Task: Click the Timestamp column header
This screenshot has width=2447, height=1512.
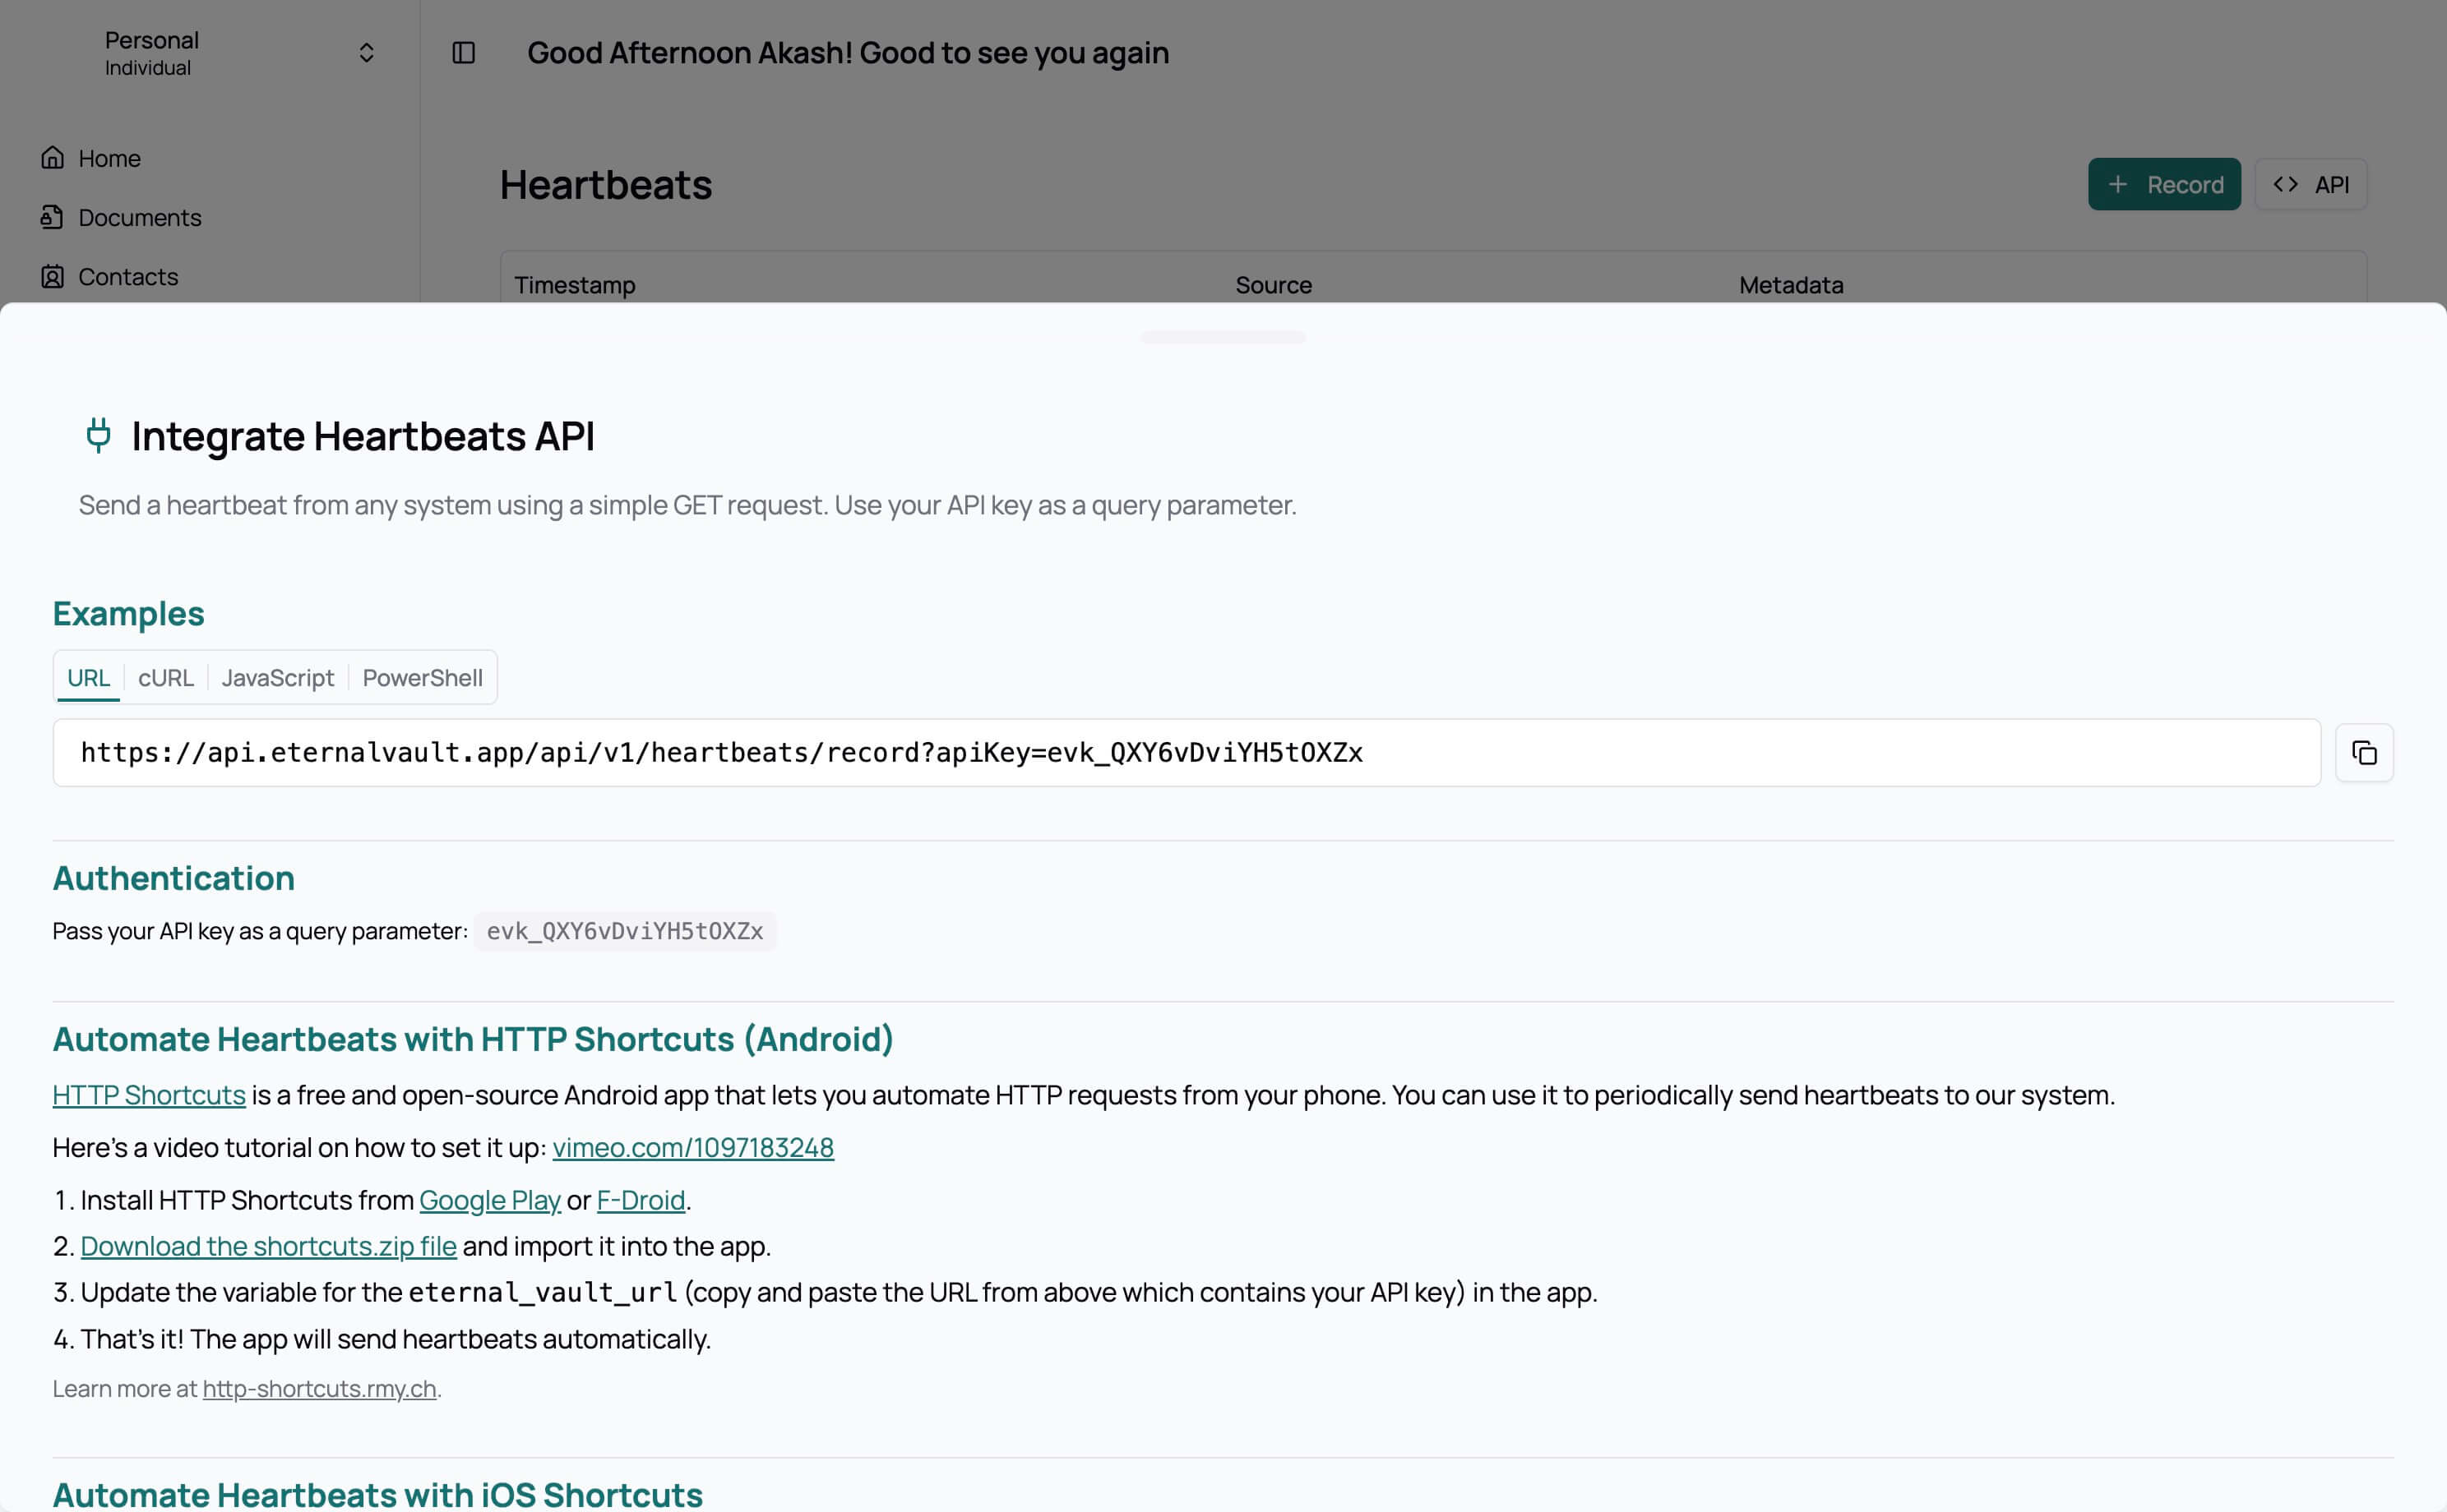Action: [574, 285]
